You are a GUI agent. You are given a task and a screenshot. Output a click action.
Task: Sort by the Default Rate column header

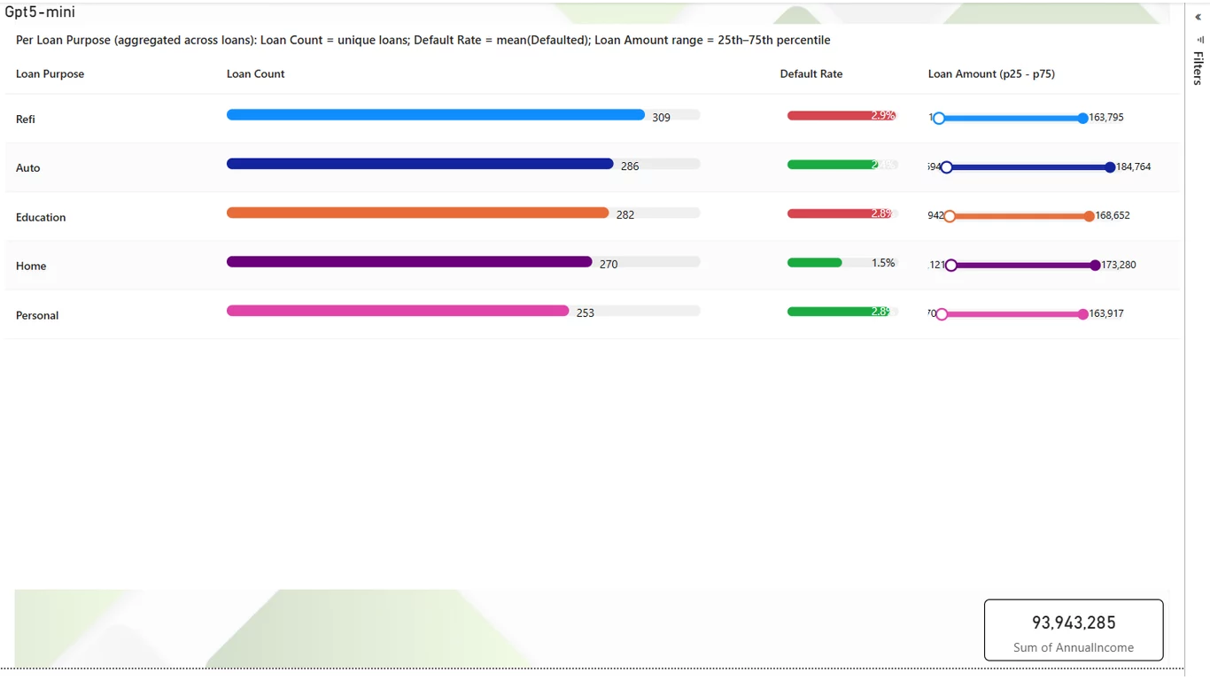coord(811,73)
